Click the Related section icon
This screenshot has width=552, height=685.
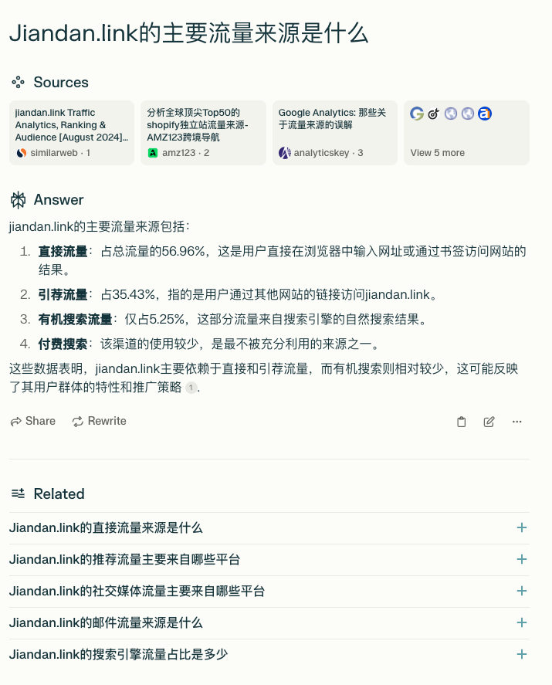click(18, 493)
